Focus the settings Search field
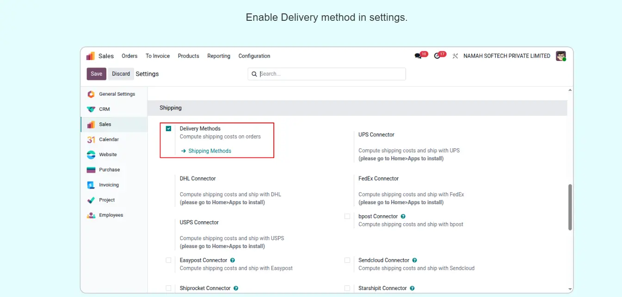Image resolution: width=622 pixels, height=297 pixels. coord(331,74)
